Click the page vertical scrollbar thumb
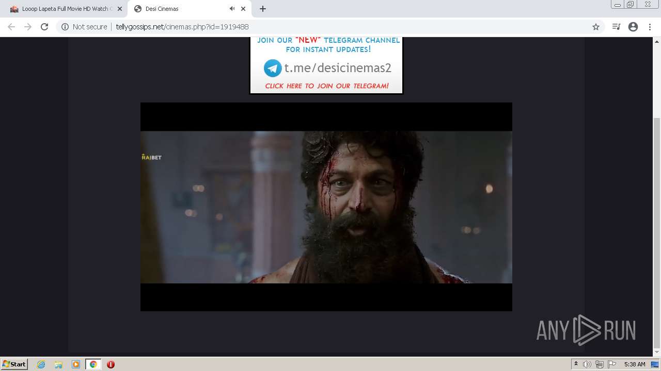This screenshot has width=661, height=371. coord(657,233)
